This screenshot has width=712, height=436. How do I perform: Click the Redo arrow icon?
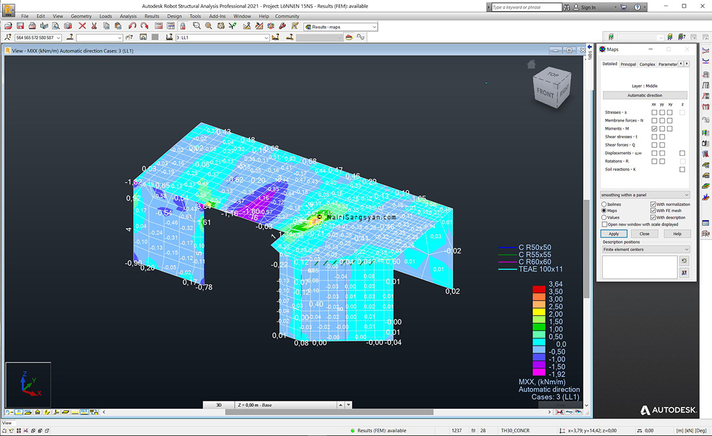[144, 26]
